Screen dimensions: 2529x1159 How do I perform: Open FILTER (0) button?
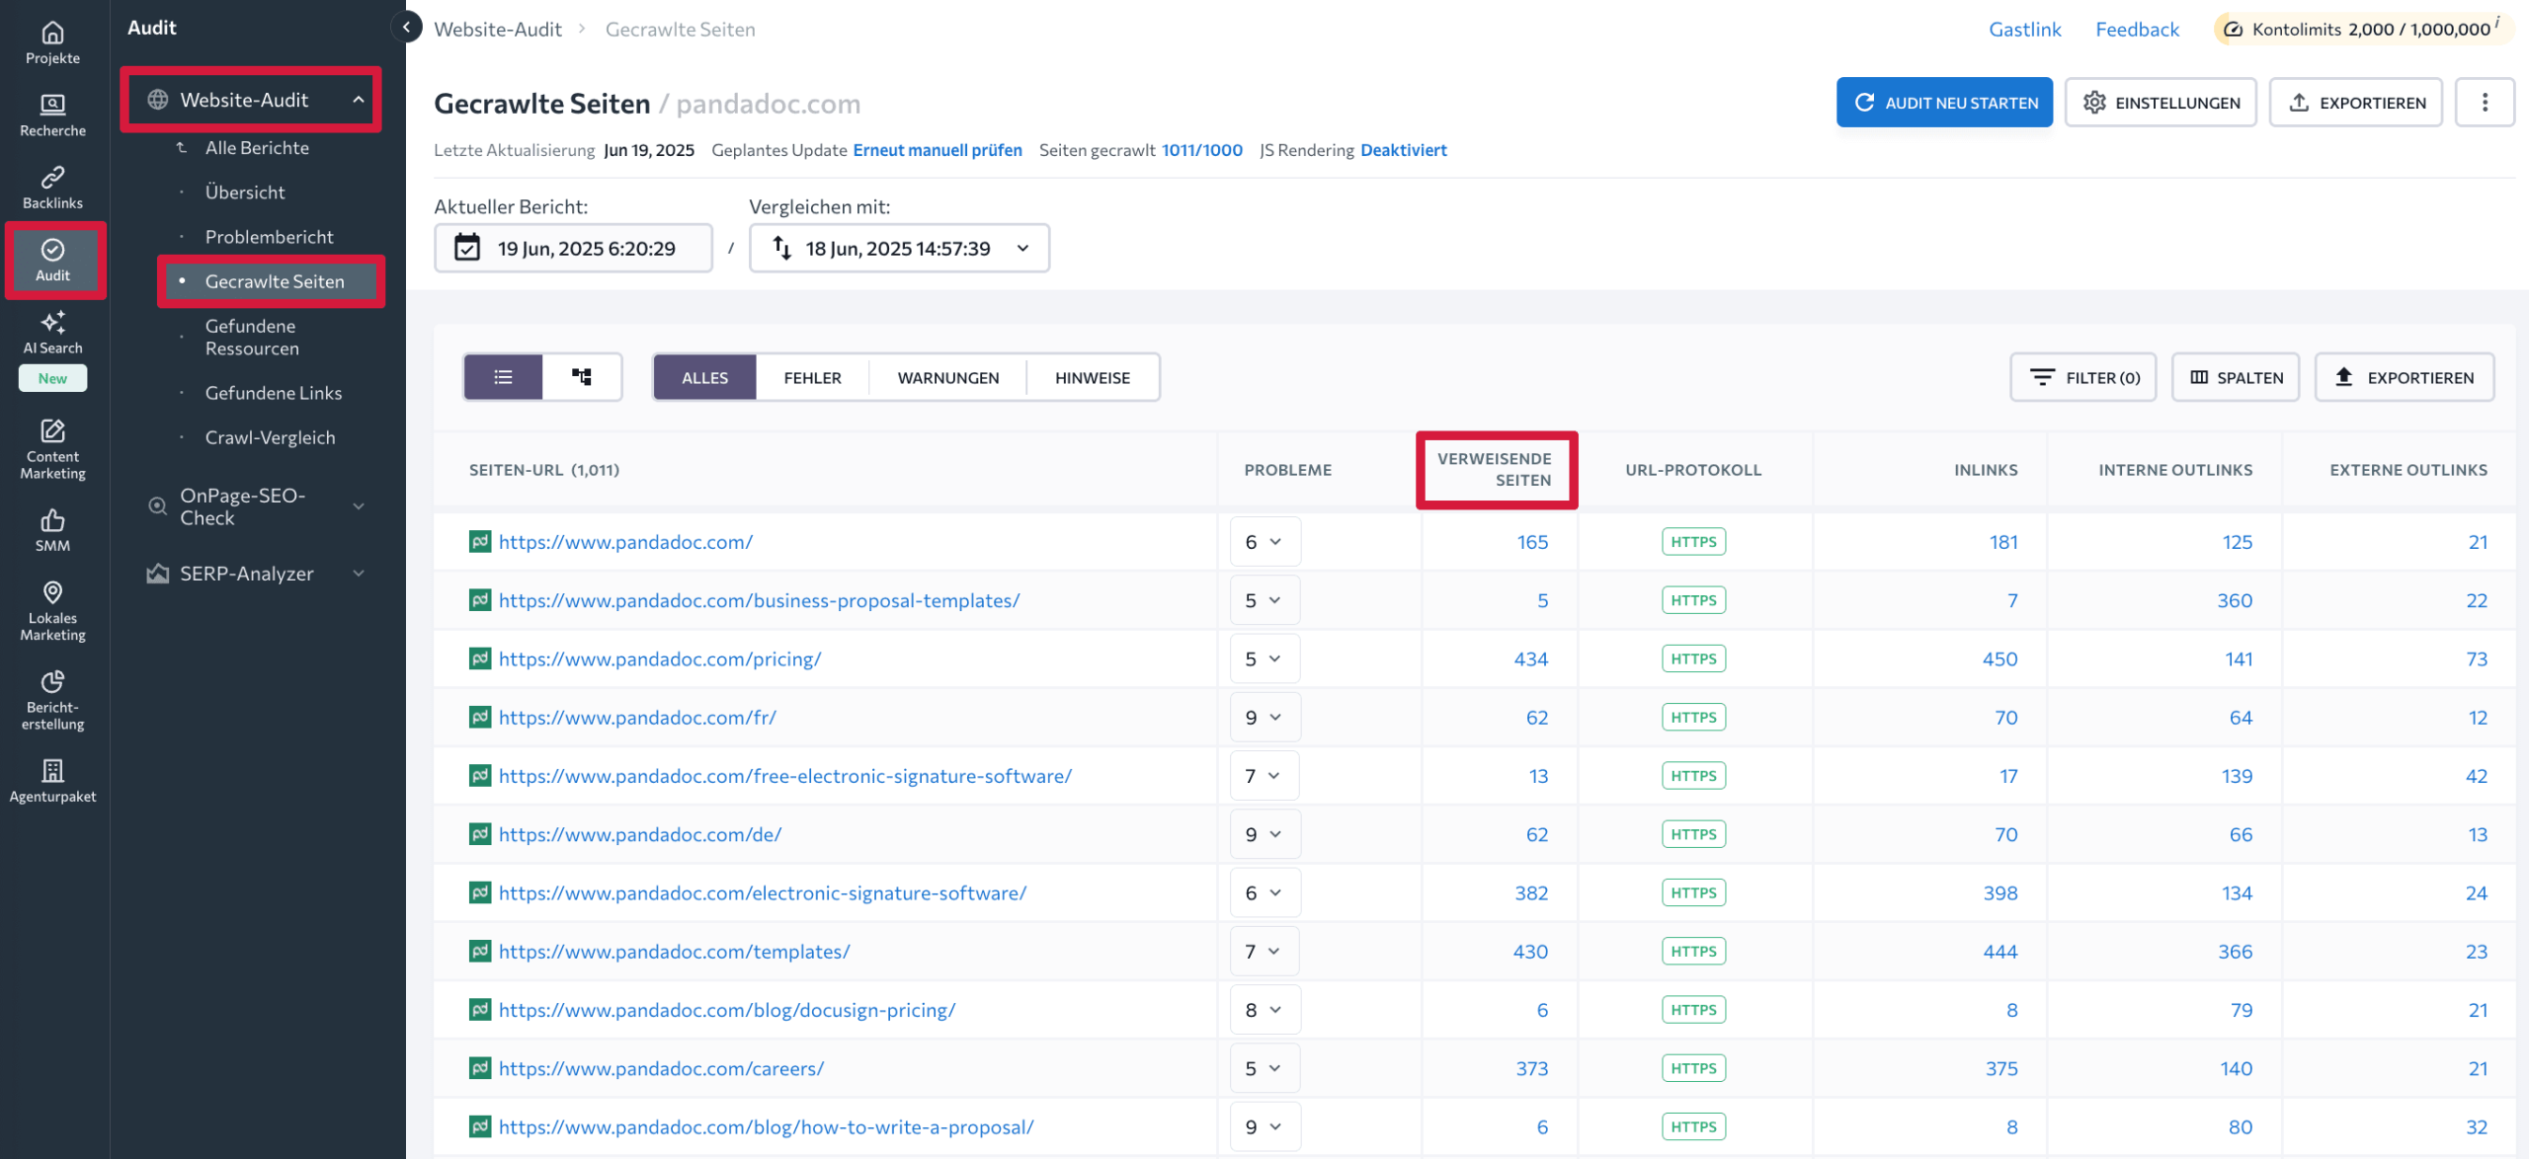pyautogui.click(x=2083, y=377)
